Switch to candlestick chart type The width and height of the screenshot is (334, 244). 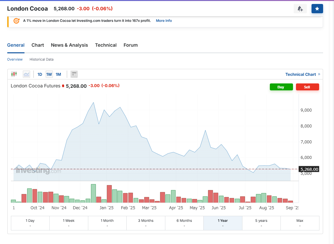[14, 74]
